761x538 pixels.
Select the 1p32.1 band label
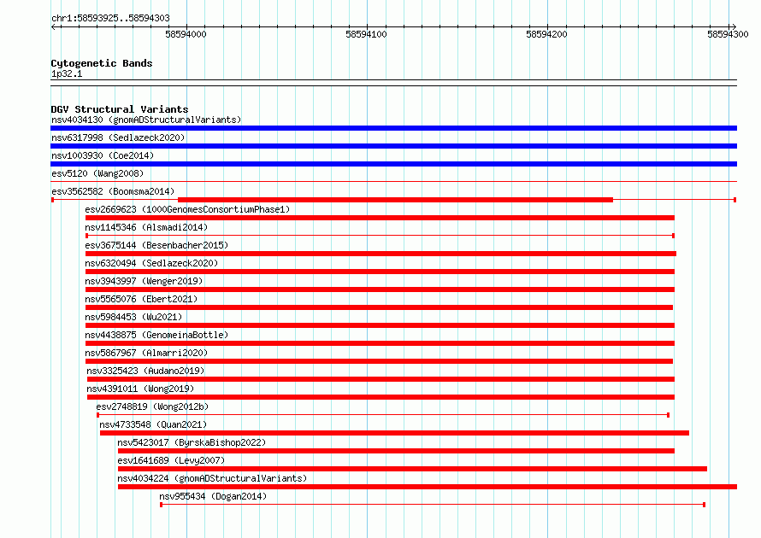click(x=67, y=73)
